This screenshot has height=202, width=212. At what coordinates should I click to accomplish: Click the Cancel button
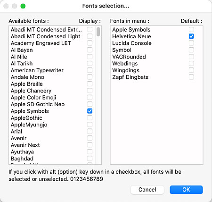(x=147, y=190)
